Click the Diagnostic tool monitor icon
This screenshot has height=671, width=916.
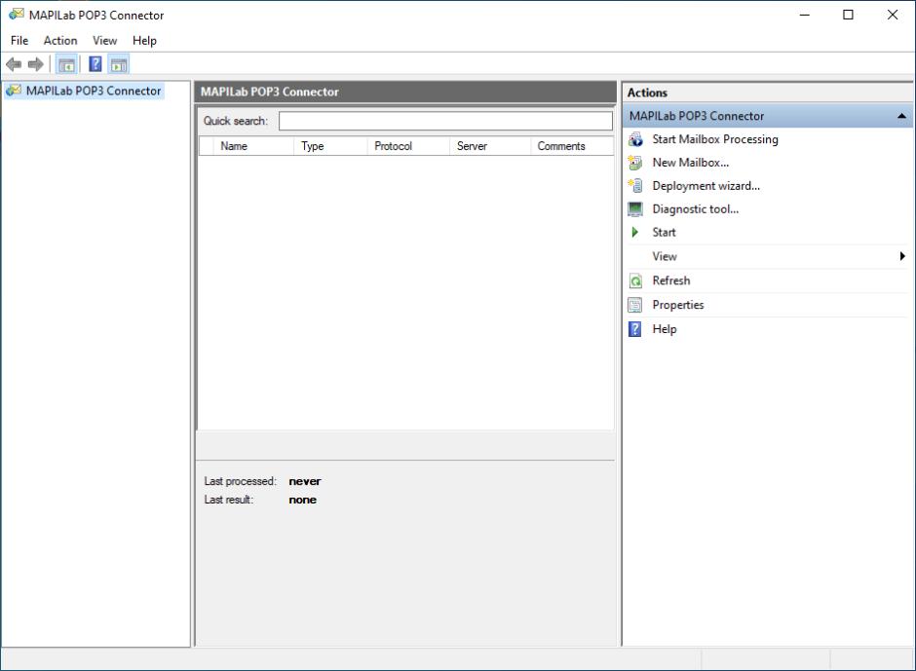(635, 209)
